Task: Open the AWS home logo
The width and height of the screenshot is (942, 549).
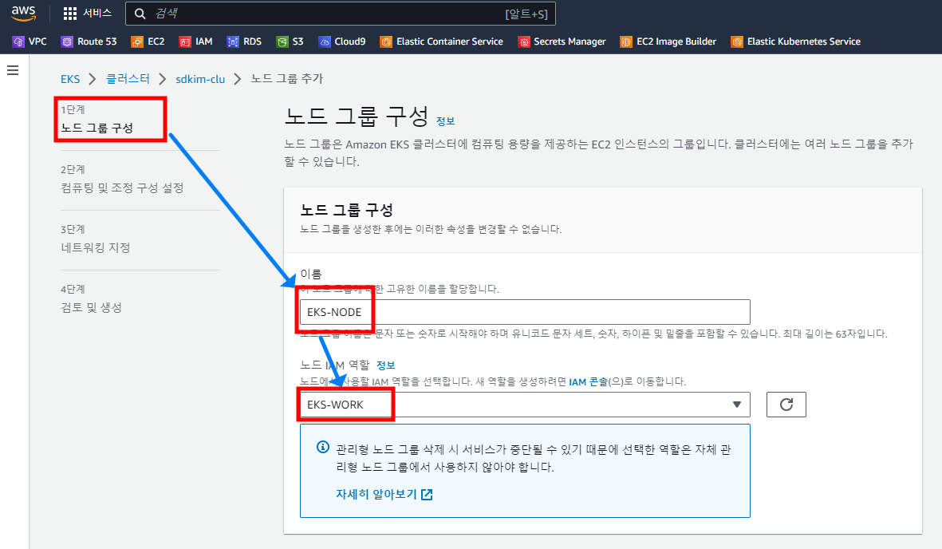Action: tap(23, 13)
